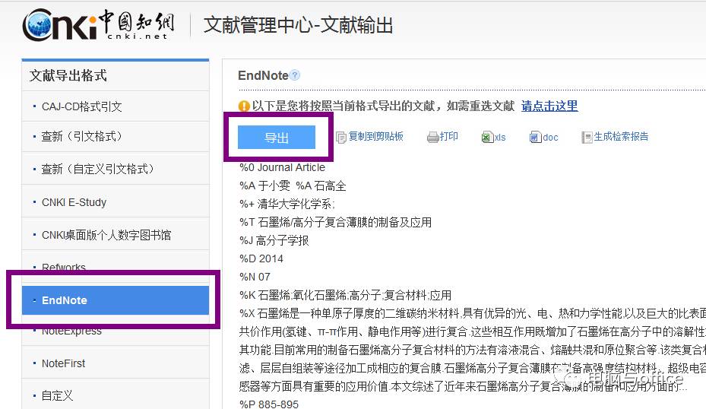The height and width of the screenshot is (409, 706).
Task: Click the CNKI logo
Action: [x=99, y=24]
